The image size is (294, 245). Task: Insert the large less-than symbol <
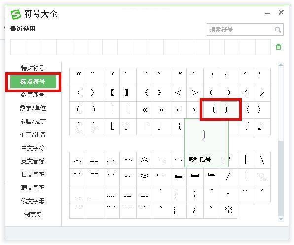tap(178, 93)
